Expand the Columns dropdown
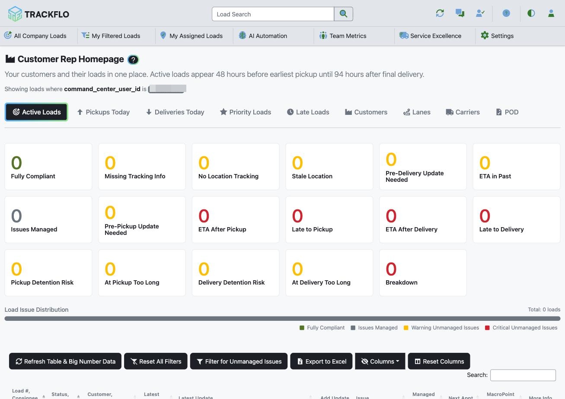565x399 pixels. pyautogui.click(x=380, y=361)
